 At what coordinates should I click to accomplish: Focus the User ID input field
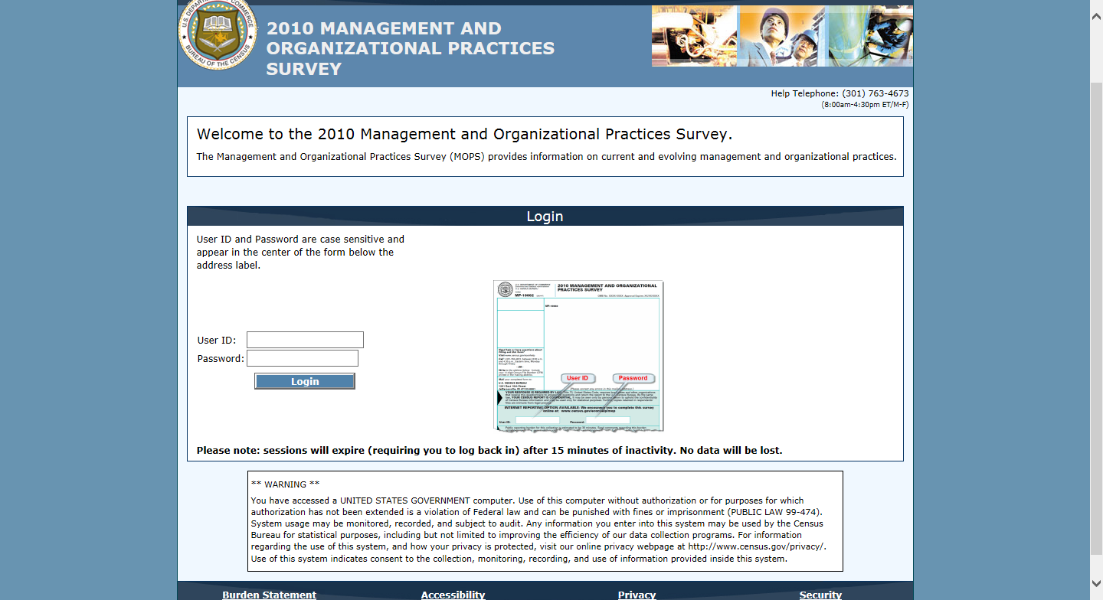[x=305, y=340]
